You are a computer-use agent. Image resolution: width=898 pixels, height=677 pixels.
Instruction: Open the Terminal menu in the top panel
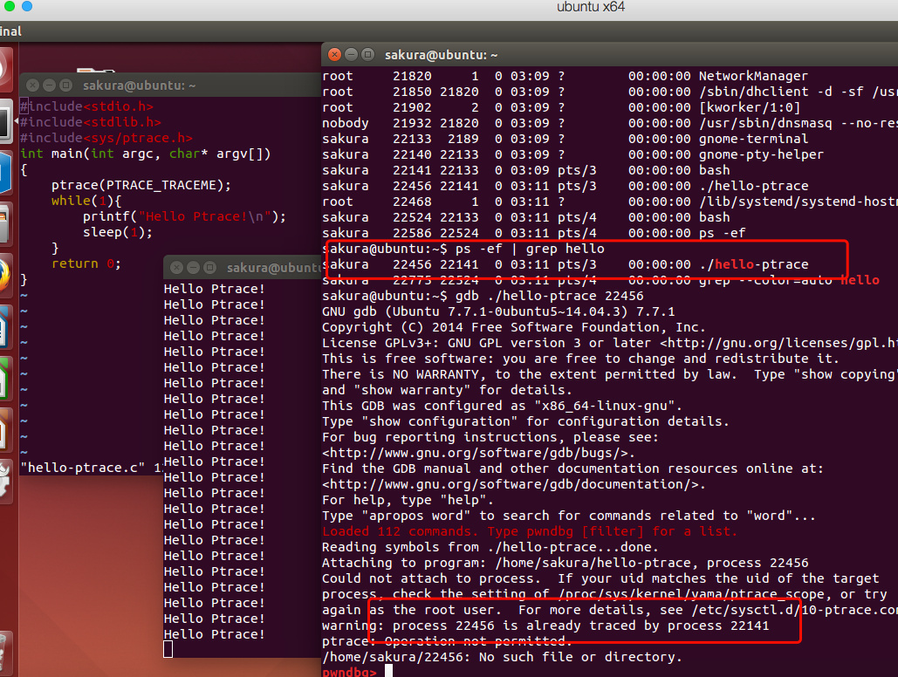click(9, 31)
